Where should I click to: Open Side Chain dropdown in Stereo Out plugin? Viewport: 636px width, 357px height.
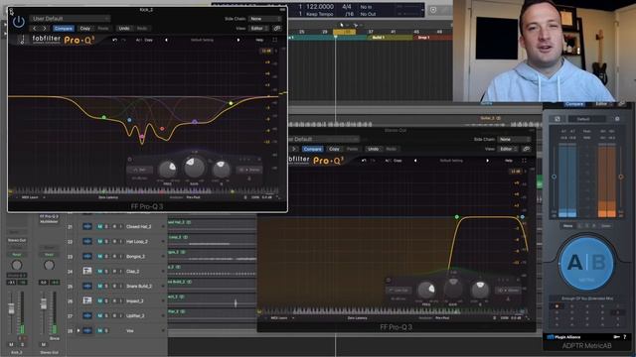pyautogui.click(x=515, y=139)
